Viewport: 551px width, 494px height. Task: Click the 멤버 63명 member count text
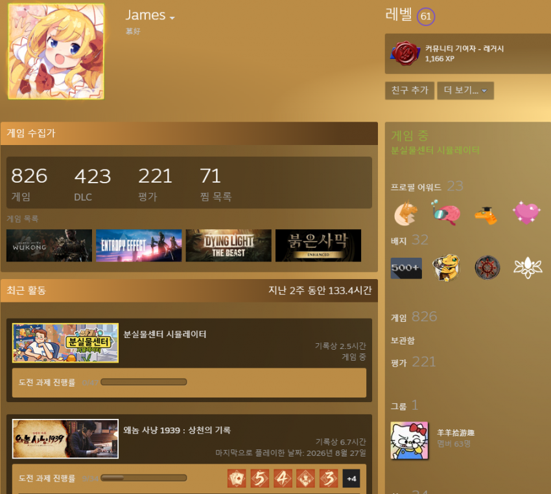[454, 444]
